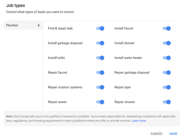Toggle Install faucet switch
Viewport: 185px width, 140px height.
pyautogui.click(x=167, y=28)
